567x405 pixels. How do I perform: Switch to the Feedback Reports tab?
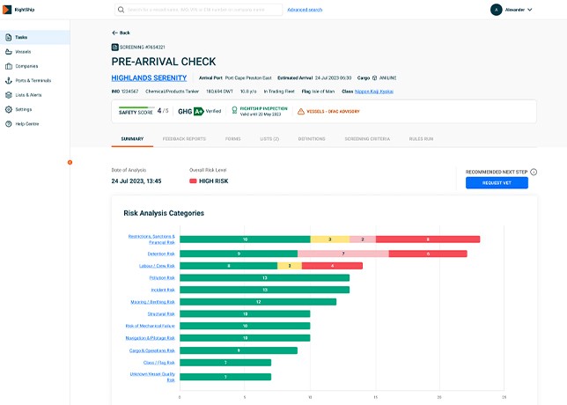click(184, 138)
